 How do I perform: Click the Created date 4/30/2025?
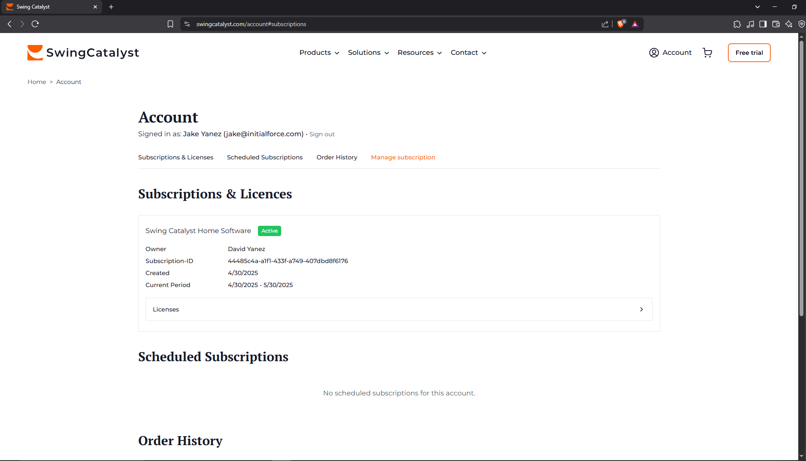pyautogui.click(x=243, y=273)
